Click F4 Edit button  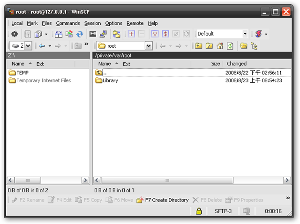(60, 200)
